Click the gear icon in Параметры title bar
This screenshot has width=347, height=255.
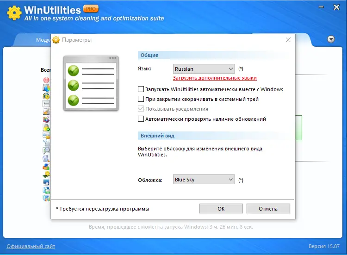tap(56, 40)
